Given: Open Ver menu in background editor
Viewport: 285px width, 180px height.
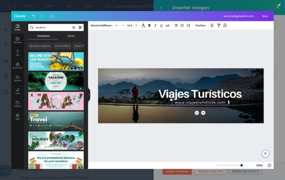Looking at the screenshot, I should 71,6.
